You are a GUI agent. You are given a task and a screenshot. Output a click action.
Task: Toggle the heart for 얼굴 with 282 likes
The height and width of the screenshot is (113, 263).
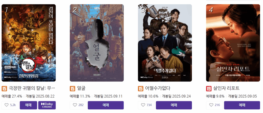pos(78,105)
